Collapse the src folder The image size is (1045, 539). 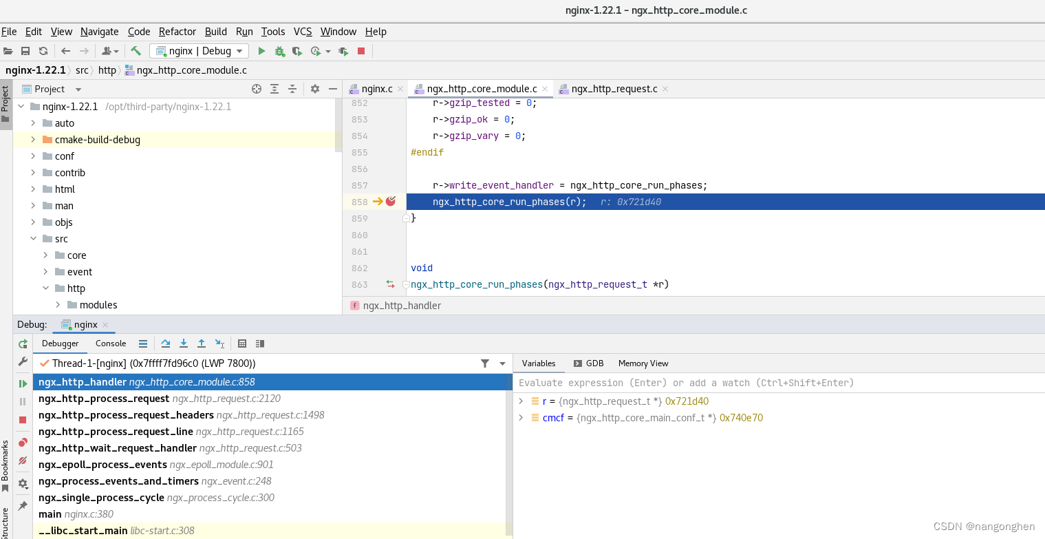click(x=33, y=239)
